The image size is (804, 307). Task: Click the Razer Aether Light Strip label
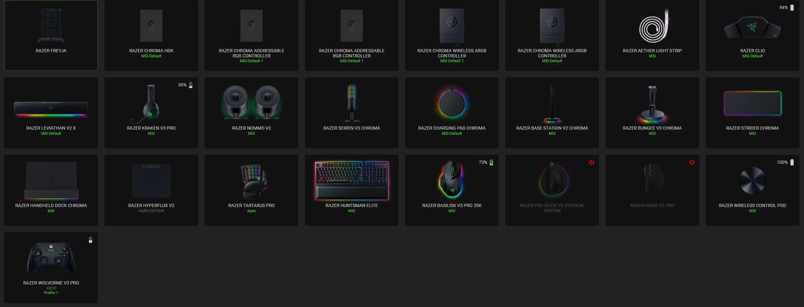pos(652,51)
